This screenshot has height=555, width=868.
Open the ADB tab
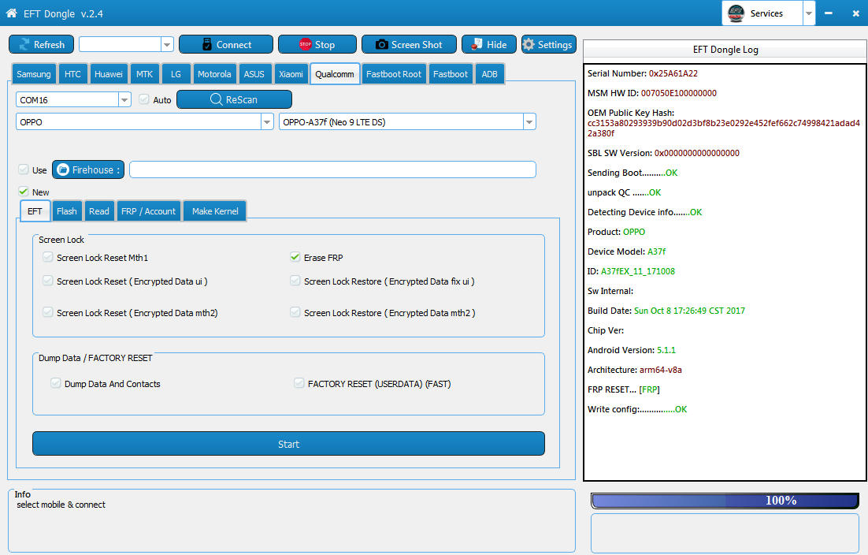point(489,74)
